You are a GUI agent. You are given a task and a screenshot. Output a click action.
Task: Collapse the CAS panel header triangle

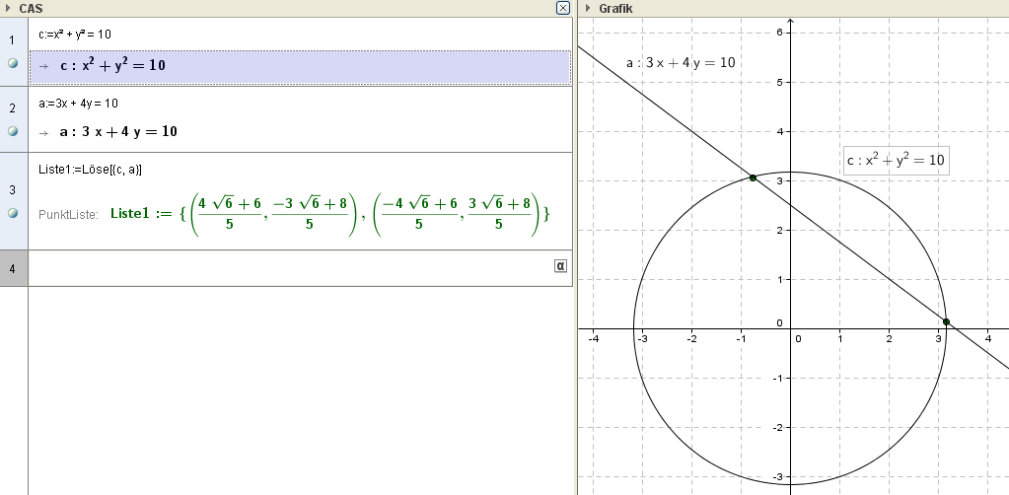click(x=8, y=8)
